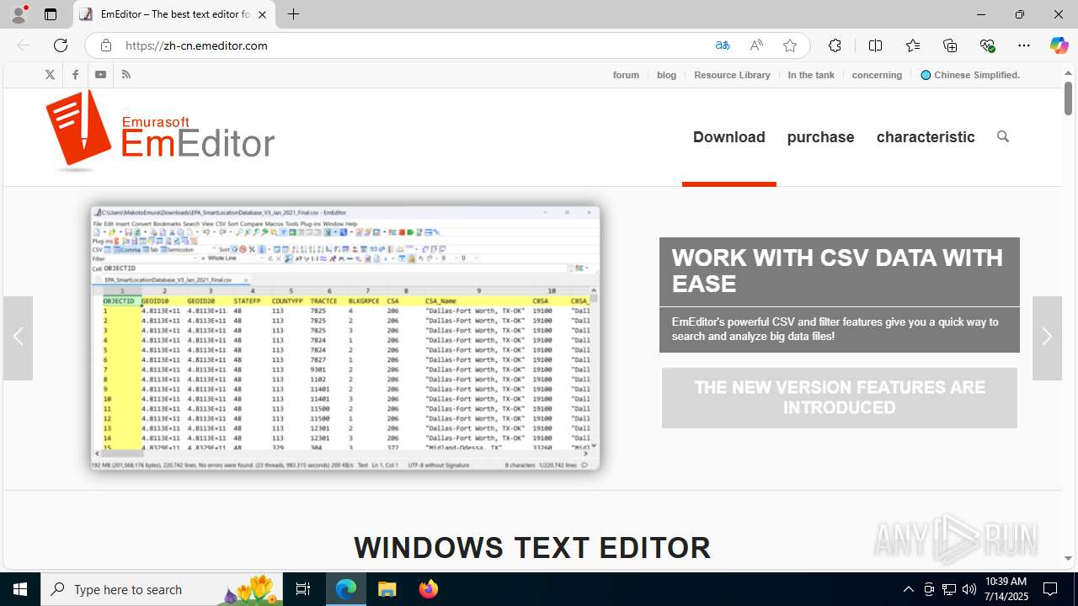
Task: Enable Read aloud in address bar
Action: pyautogui.click(x=756, y=45)
